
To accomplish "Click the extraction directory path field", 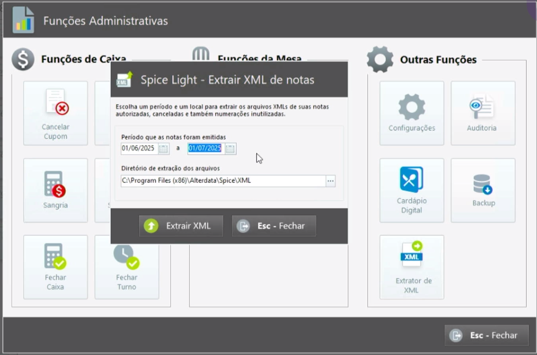I will coord(223,181).
